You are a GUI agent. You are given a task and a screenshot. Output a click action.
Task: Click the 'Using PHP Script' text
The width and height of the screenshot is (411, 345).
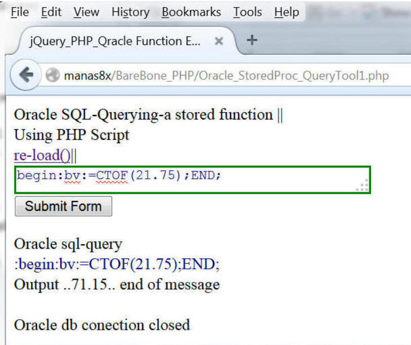click(72, 135)
